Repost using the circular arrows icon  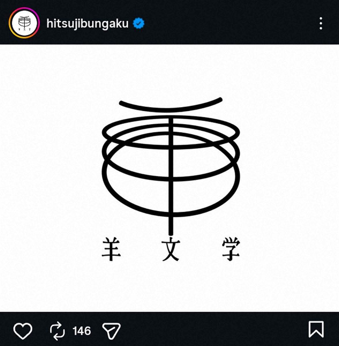(x=57, y=331)
